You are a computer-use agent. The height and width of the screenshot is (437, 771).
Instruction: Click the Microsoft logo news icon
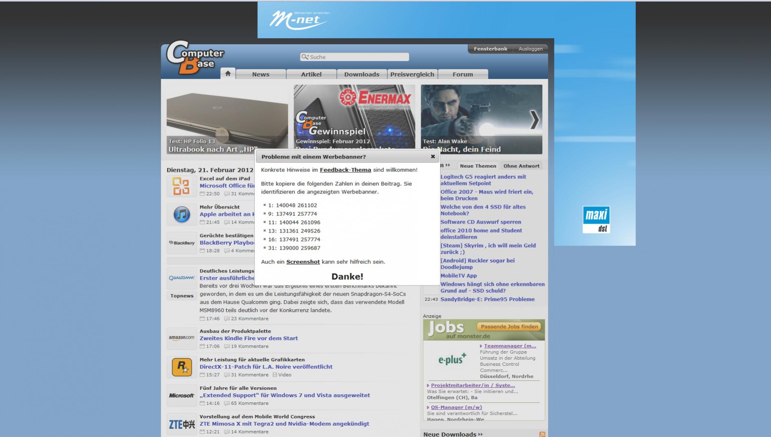(181, 395)
